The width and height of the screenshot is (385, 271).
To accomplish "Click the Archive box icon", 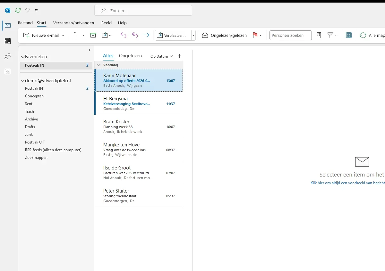I will coord(93,35).
